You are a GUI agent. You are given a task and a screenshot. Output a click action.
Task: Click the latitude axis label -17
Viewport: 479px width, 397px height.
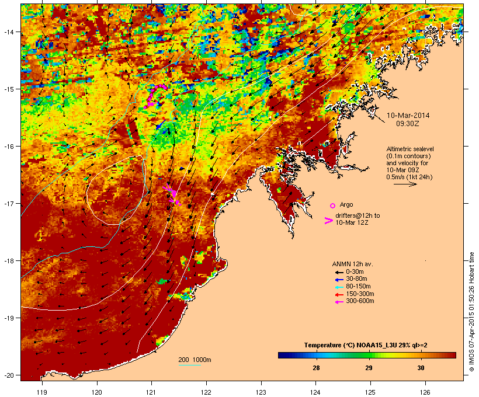9,204
